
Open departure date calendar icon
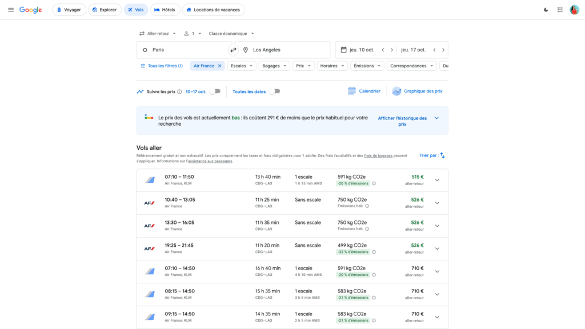point(343,50)
